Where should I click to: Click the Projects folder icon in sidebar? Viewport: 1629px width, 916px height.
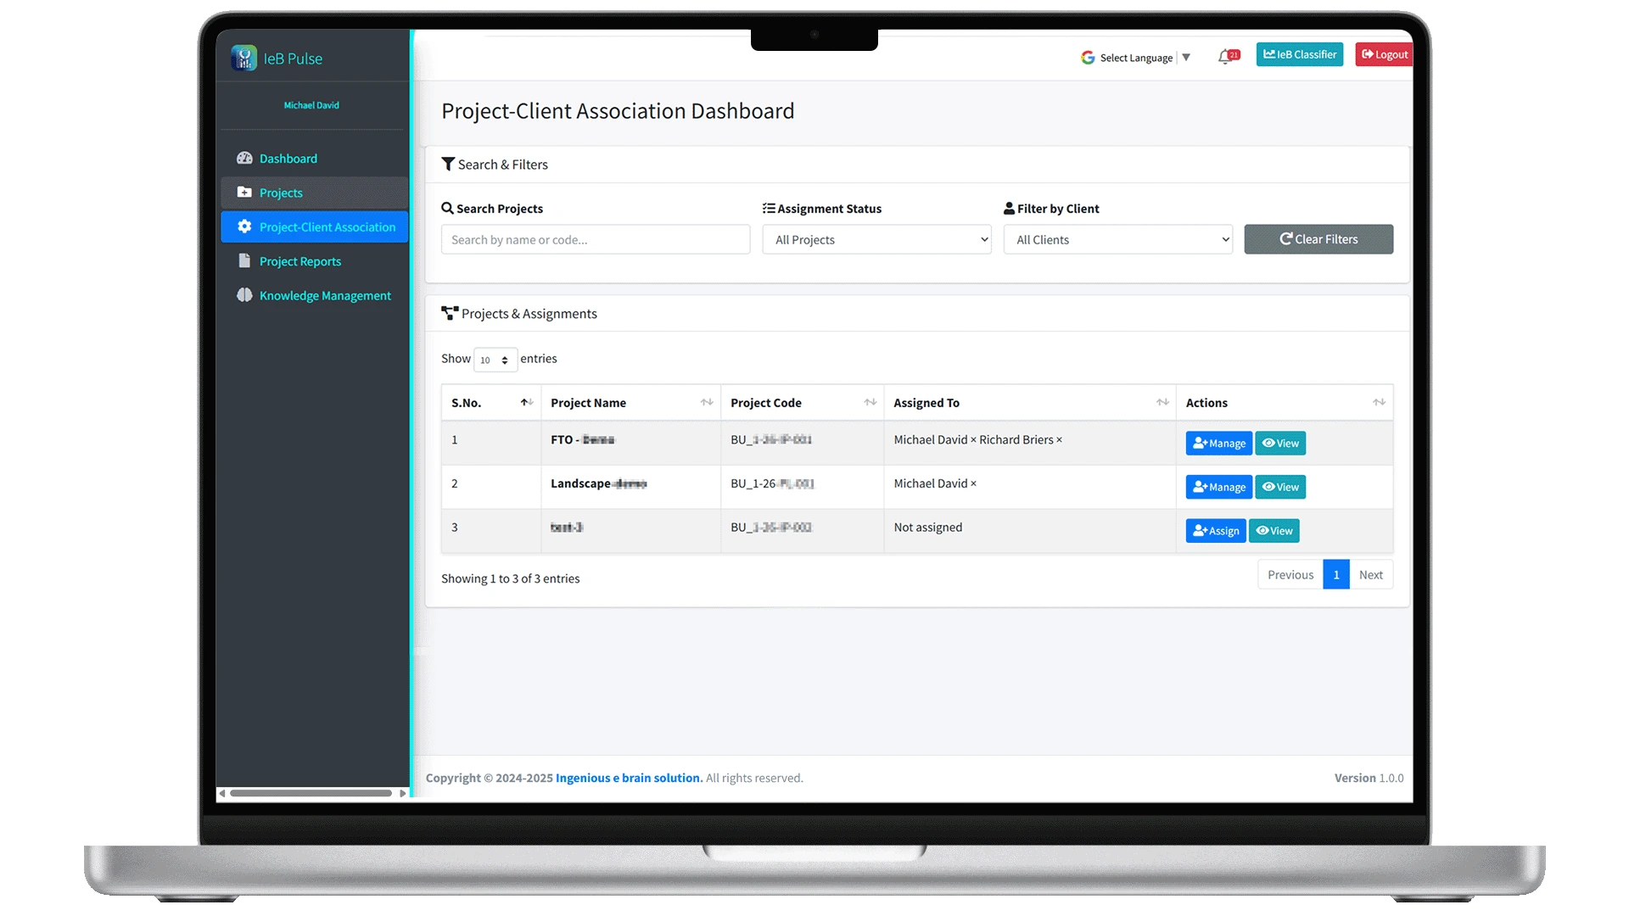coord(244,193)
